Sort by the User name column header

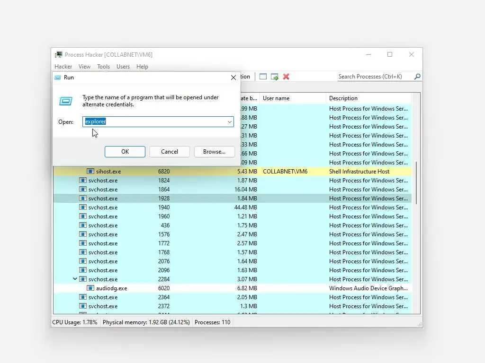(x=293, y=98)
